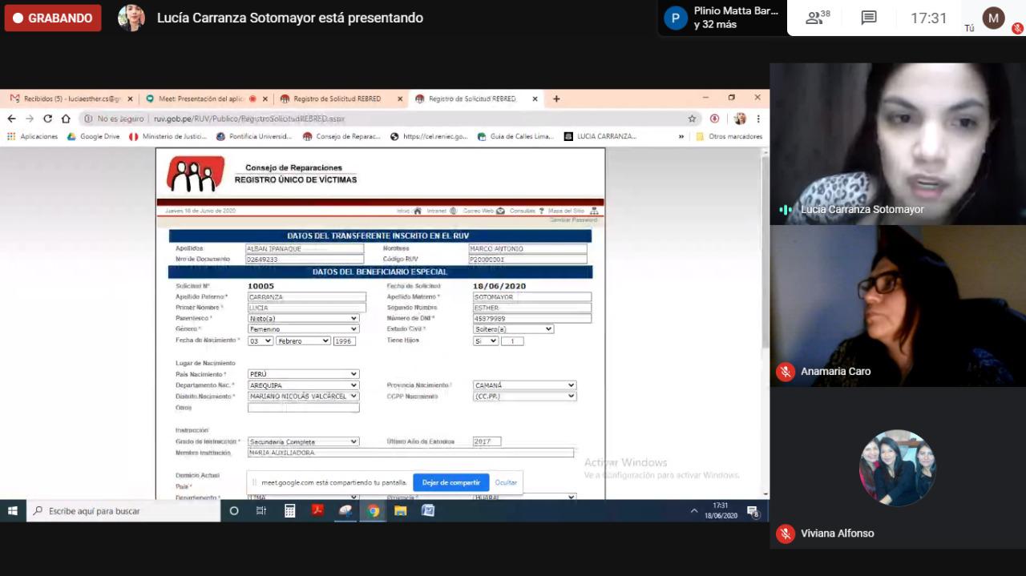Click Viviana Alfonso's muted microphone icon
1026x576 pixels.
point(786,534)
